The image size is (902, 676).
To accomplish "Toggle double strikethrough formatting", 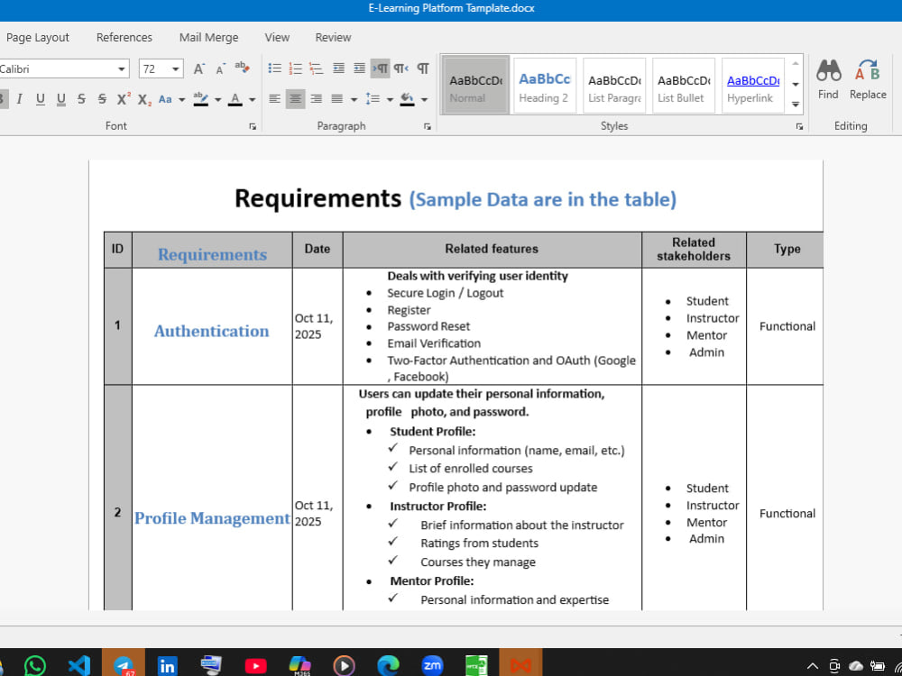I will tap(102, 99).
